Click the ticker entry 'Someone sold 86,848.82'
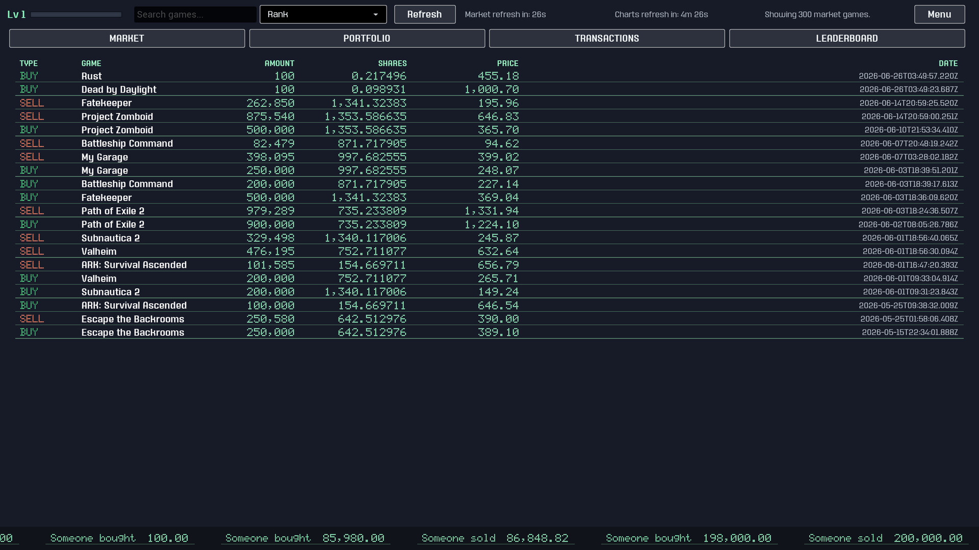 [495, 538]
